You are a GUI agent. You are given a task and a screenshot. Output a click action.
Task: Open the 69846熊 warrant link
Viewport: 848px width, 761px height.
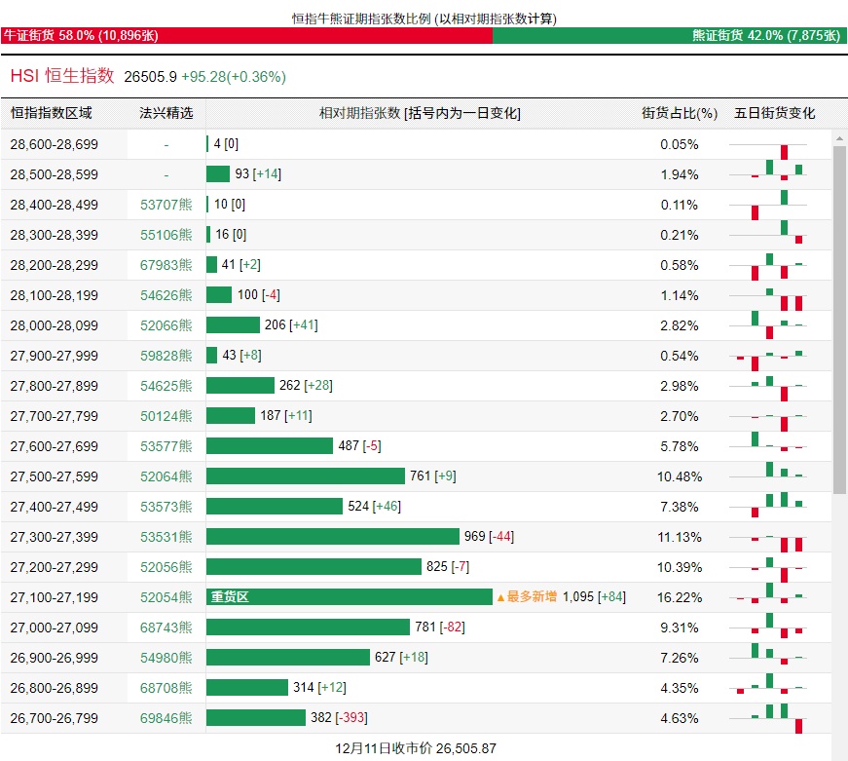click(x=166, y=718)
